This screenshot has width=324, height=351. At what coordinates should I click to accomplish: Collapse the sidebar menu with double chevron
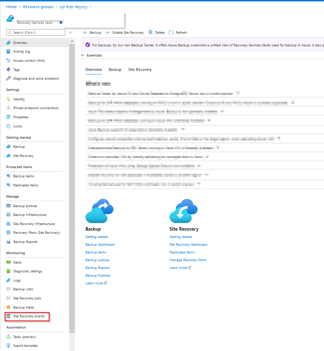(70, 32)
